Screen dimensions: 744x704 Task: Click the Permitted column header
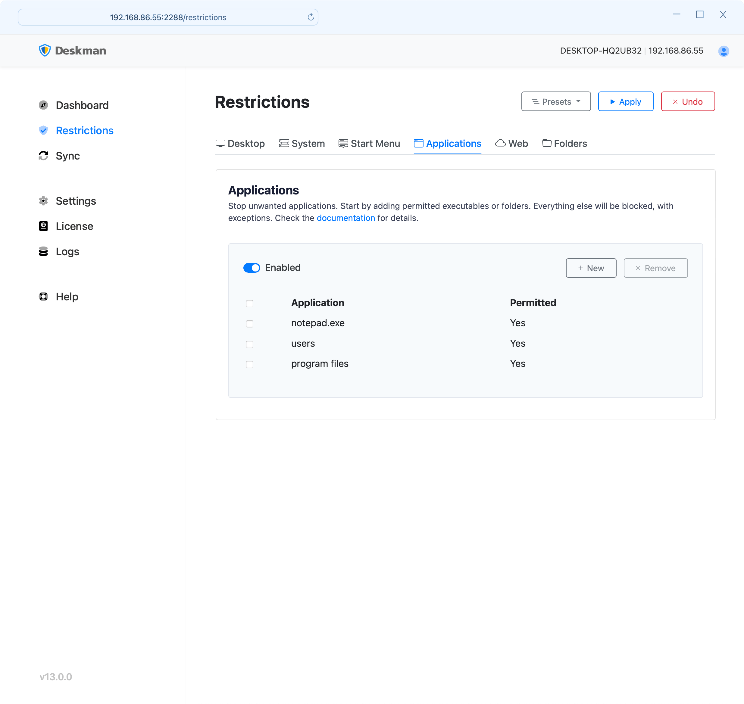533,302
